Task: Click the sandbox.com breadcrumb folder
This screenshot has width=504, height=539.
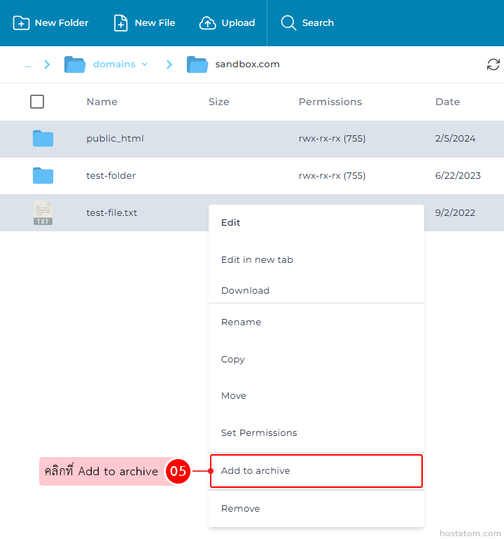Action: point(247,64)
